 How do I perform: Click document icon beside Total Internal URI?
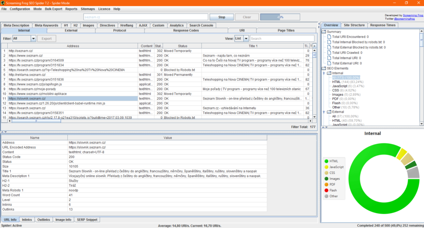[329, 58]
